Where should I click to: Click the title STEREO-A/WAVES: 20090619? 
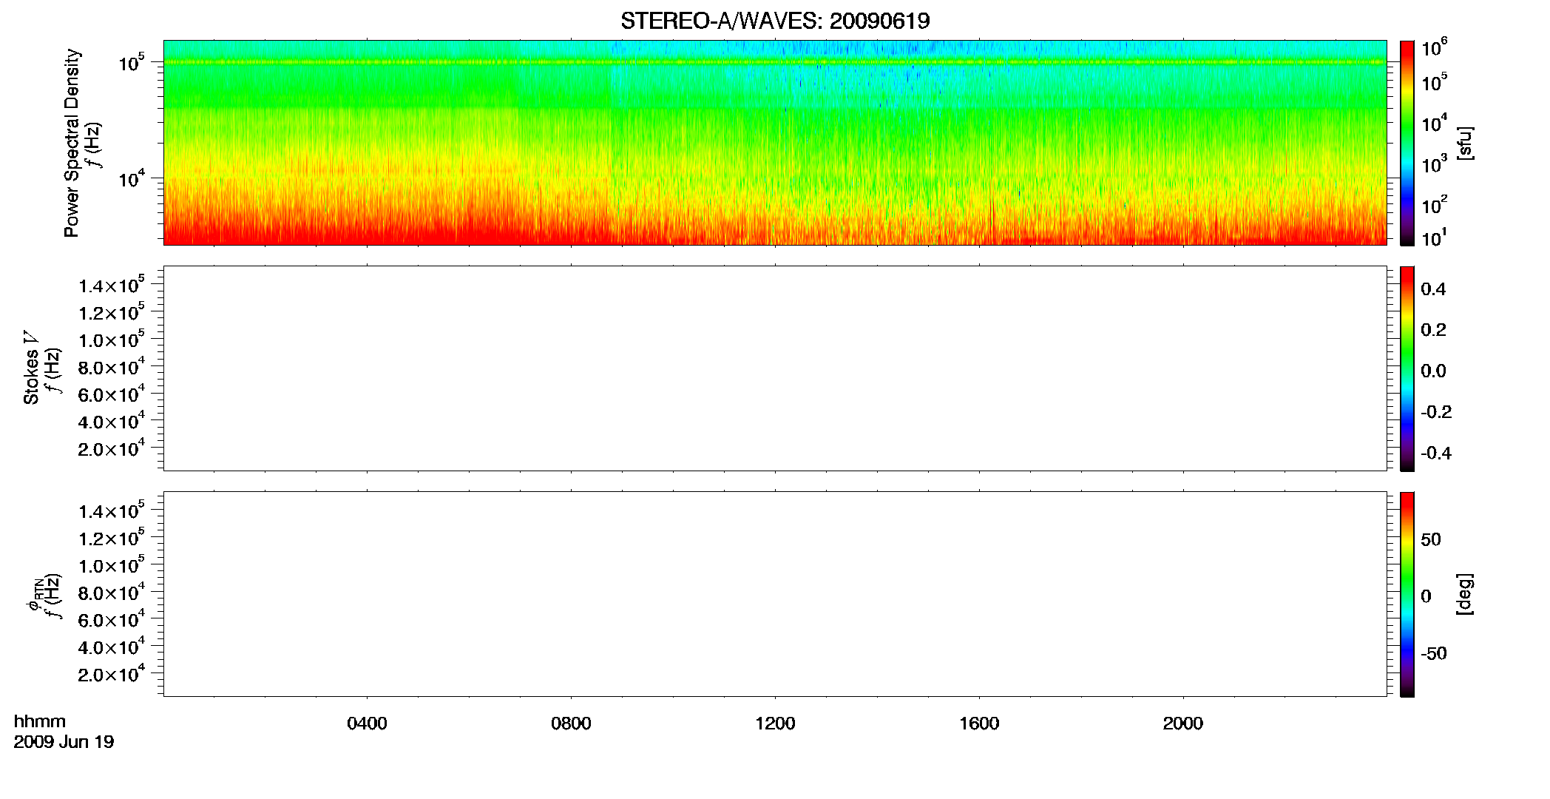pyautogui.click(x=775, y=21)
